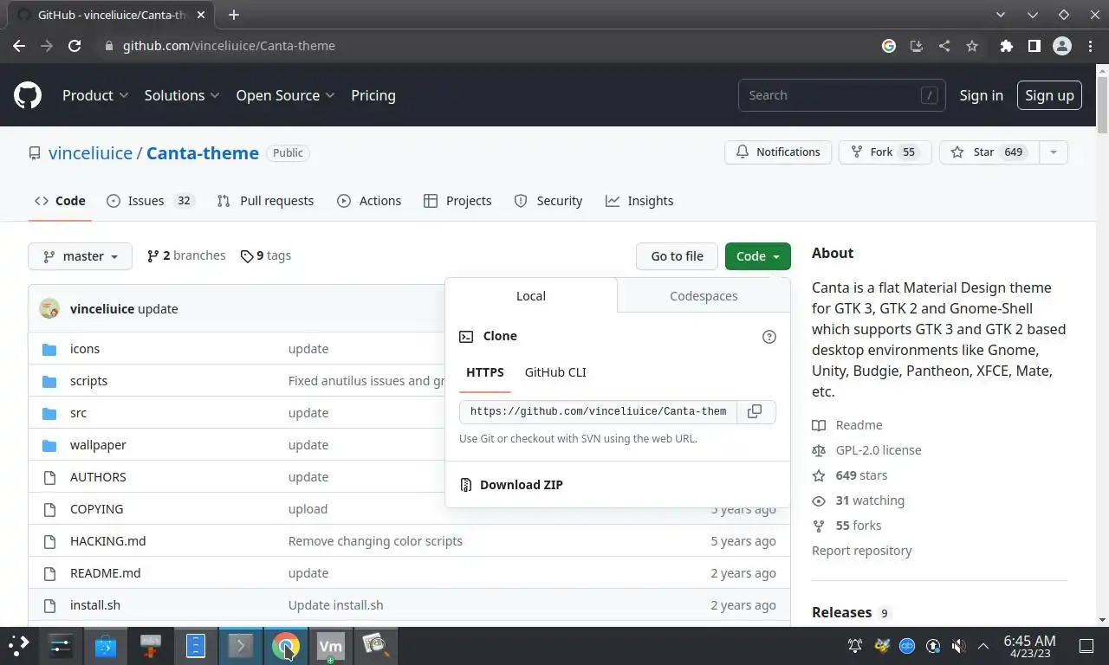The height and width of the screenshot is (665, 1109).
Task: Click the GitHub octocat logo
Action: tap(28, 95)
